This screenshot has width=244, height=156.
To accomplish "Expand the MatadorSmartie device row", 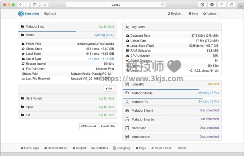I will pos(172,119).
